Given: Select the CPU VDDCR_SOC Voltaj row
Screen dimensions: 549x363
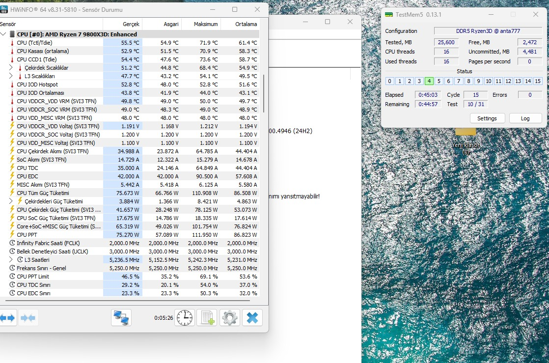Looking at the screenshot, I should tap(130, 134).
